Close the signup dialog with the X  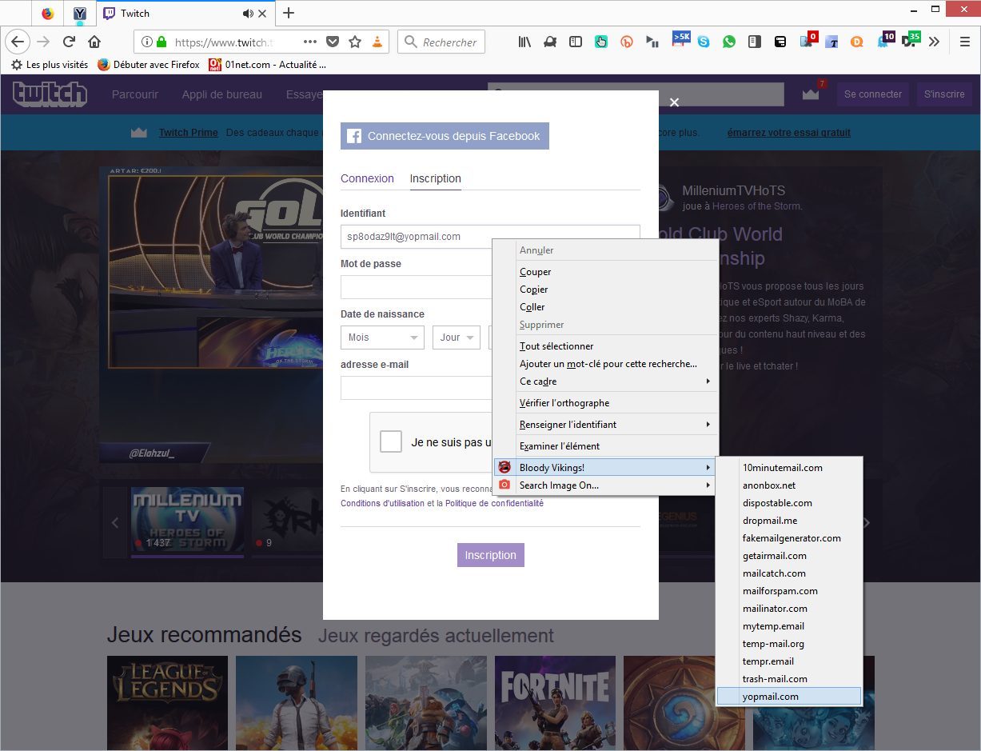(674, 102)
